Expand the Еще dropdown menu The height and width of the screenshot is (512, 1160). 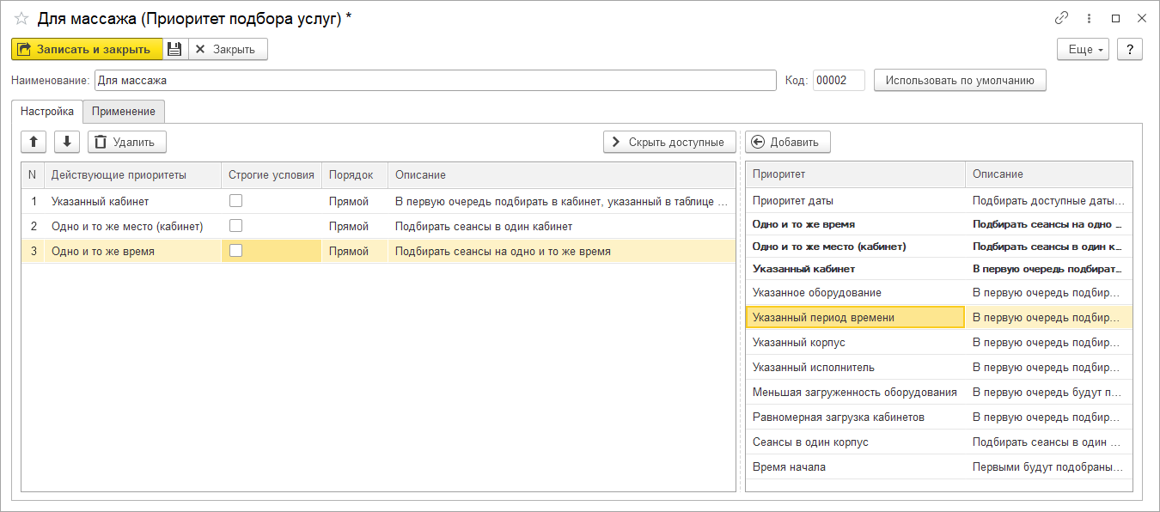(x=1086, y=49)
